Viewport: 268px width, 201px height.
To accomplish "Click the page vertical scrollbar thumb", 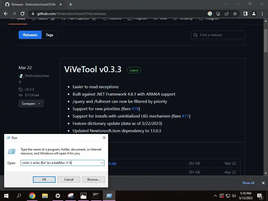I will 266,41.
